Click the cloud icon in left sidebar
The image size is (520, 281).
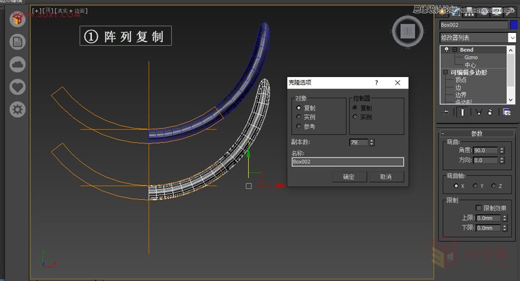[x=18, y=64]
